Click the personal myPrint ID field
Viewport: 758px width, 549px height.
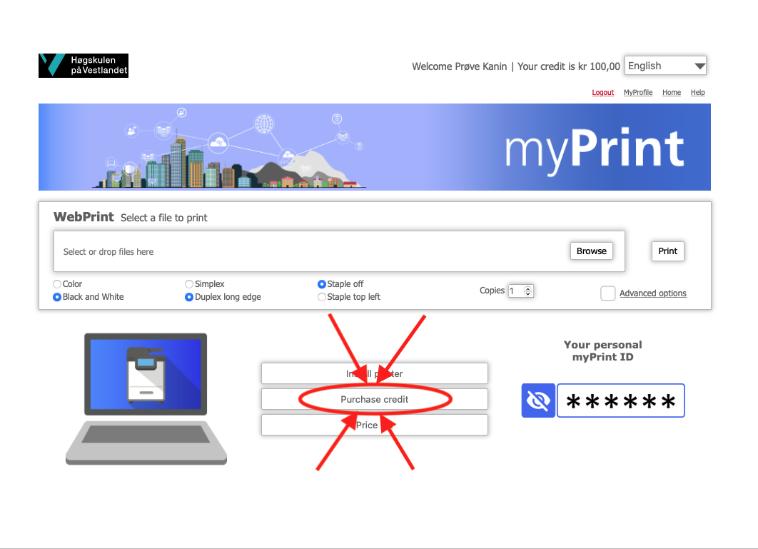(621, 401)
